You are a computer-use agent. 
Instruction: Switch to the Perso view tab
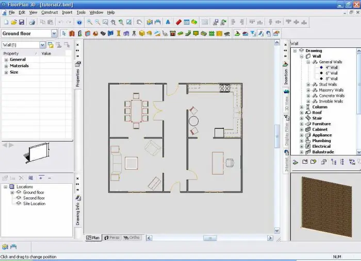click(x=111, y=238)
